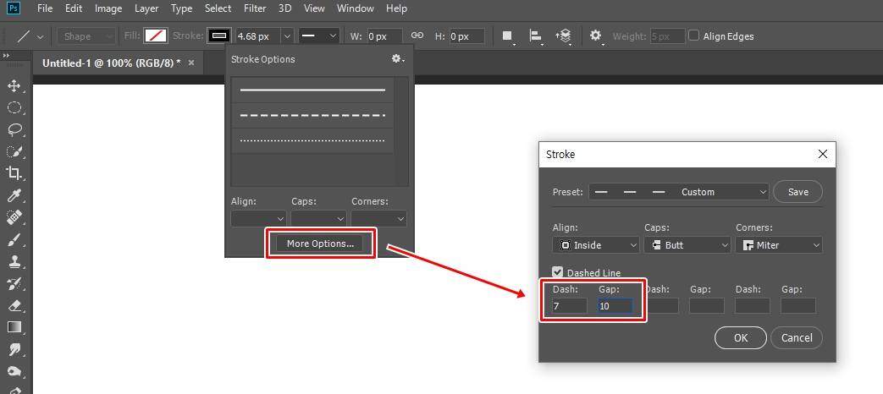
Task: Click link width and height icon
Action: click(417, 36)
